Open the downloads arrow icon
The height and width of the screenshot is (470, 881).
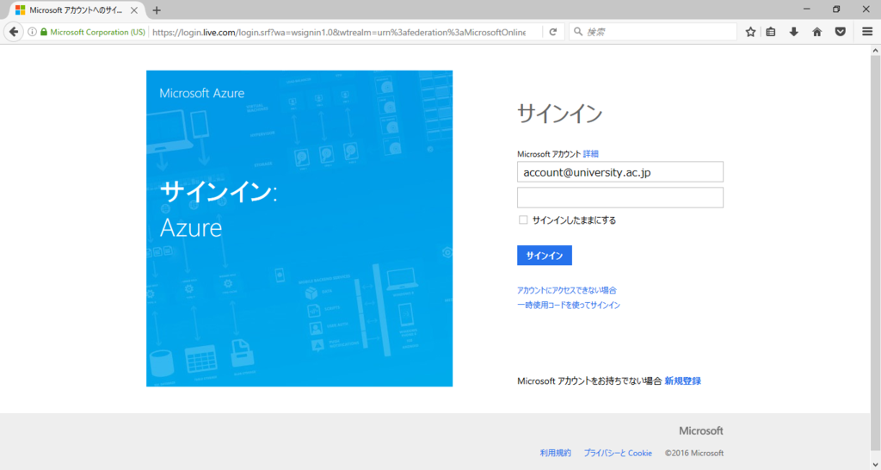click(x=793, y=32)
